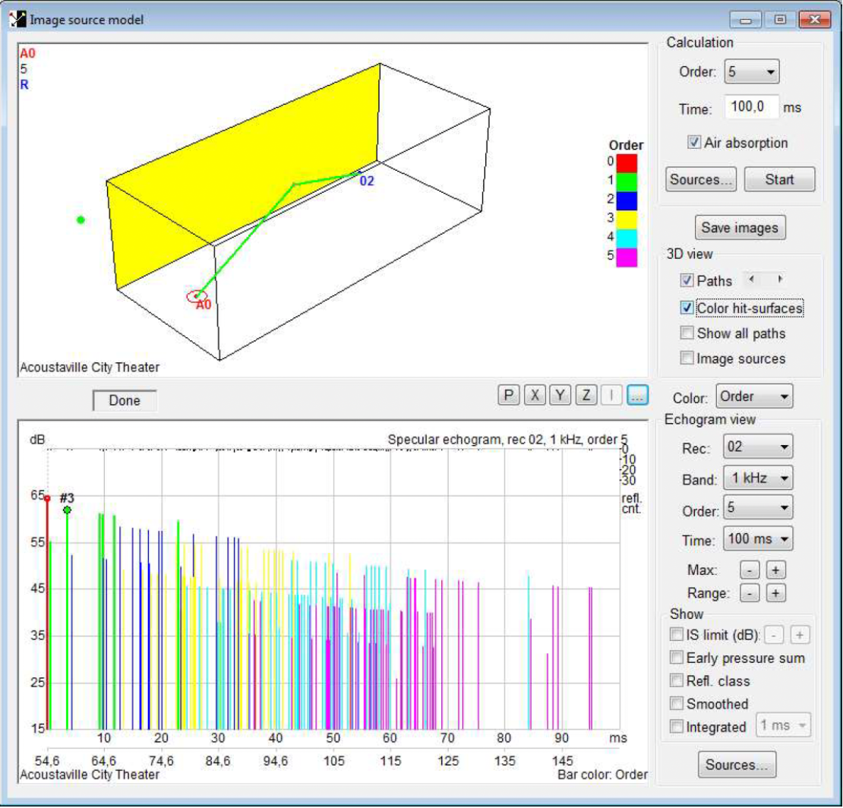Uncheck Color hit-surfaces in 3D view

[x=687, y=308]
